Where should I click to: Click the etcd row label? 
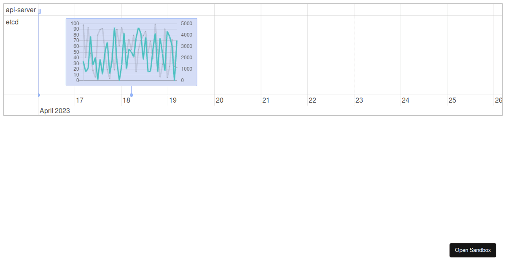coord(11,22)
